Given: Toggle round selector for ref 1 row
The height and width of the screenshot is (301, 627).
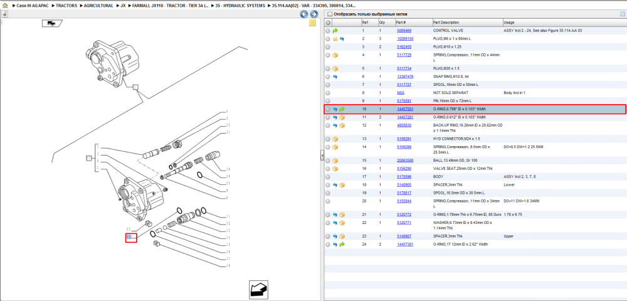Looking at the screenshot, I should 328,30.
